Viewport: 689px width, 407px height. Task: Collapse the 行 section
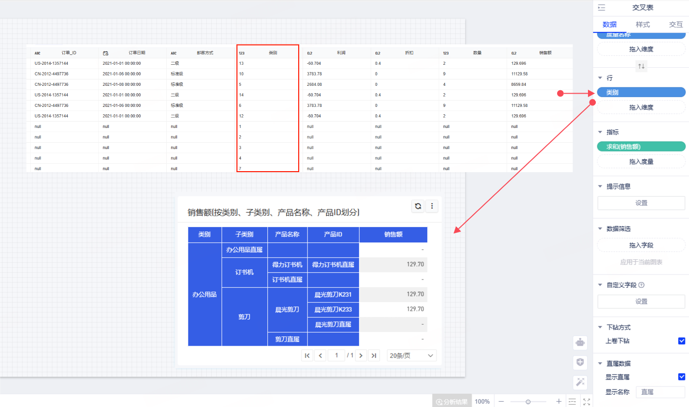tap(600, 78)
